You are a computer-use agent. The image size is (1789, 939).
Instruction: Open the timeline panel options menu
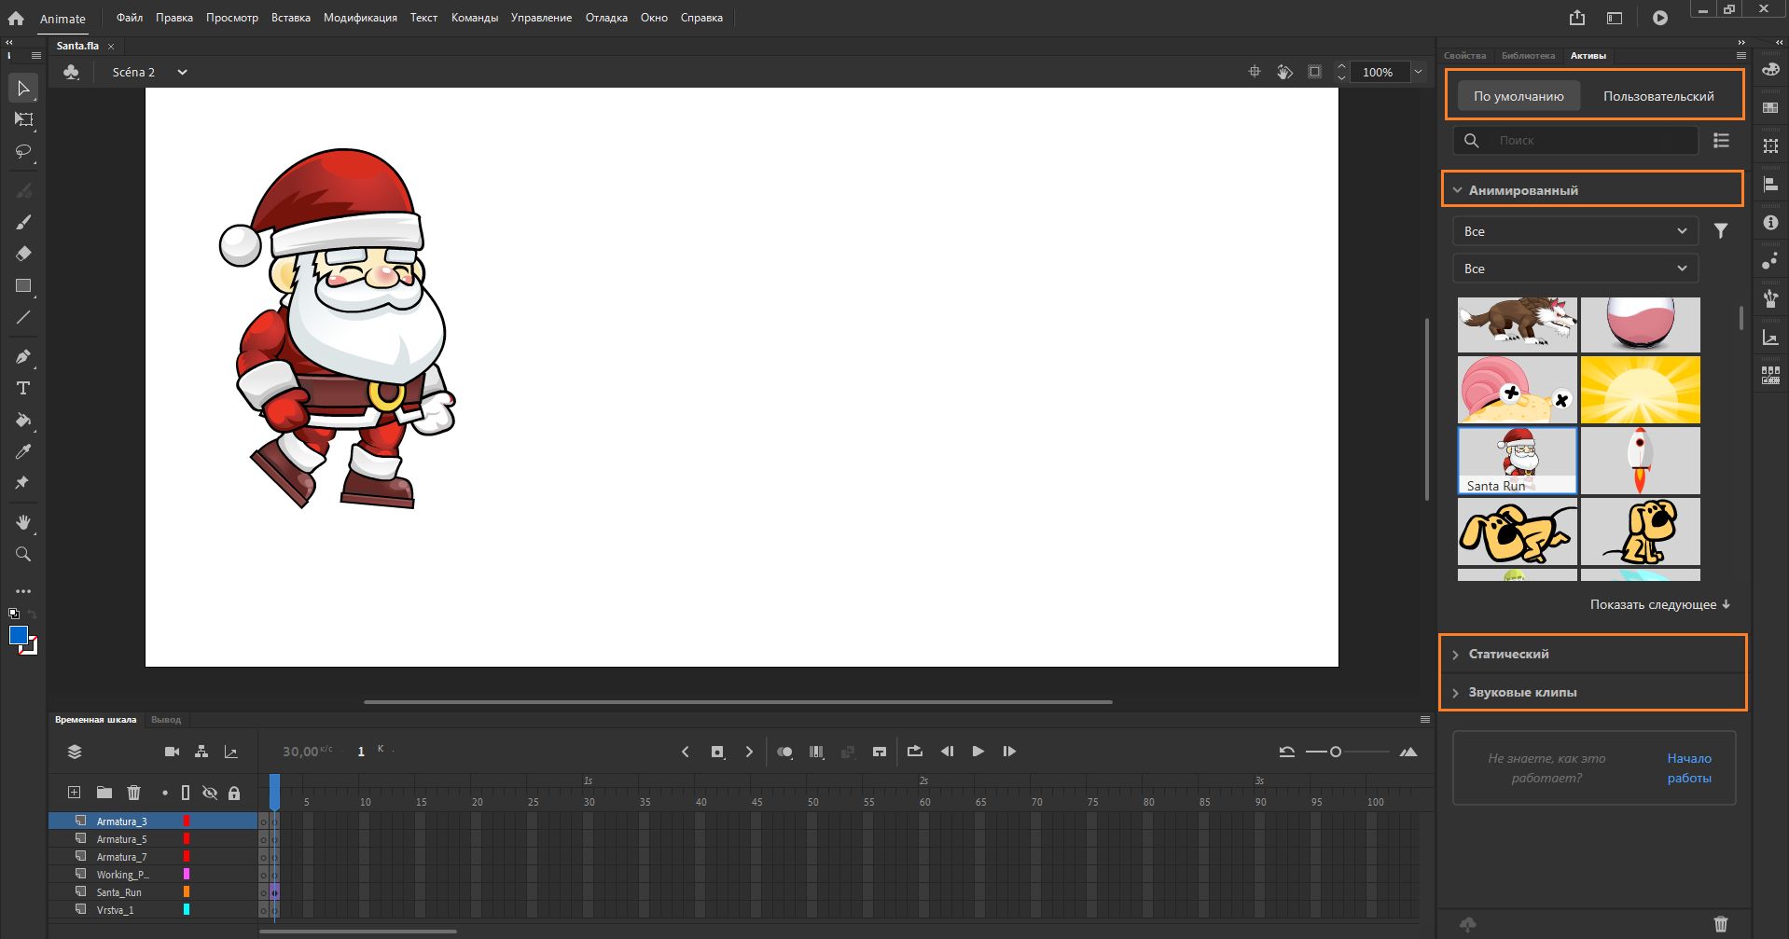(1424, 720)
